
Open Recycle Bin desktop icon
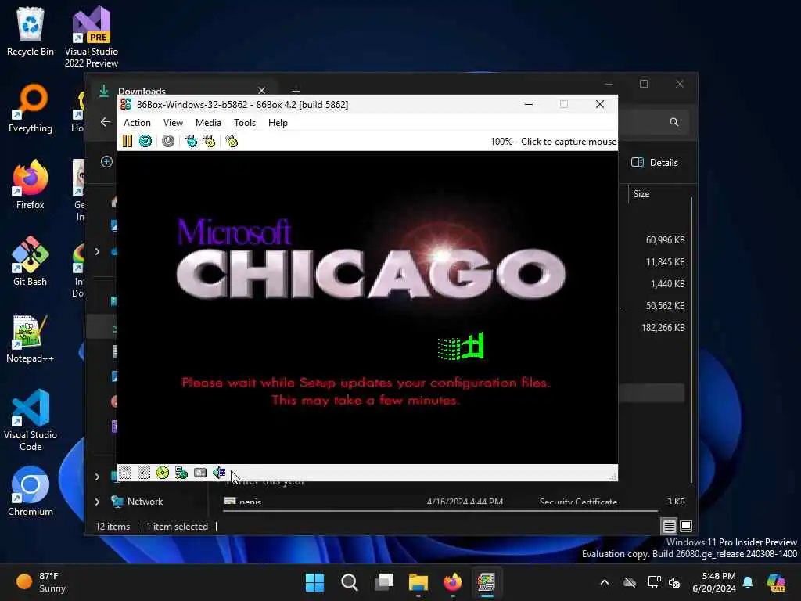pyautogui.click(x=31, y=31)
